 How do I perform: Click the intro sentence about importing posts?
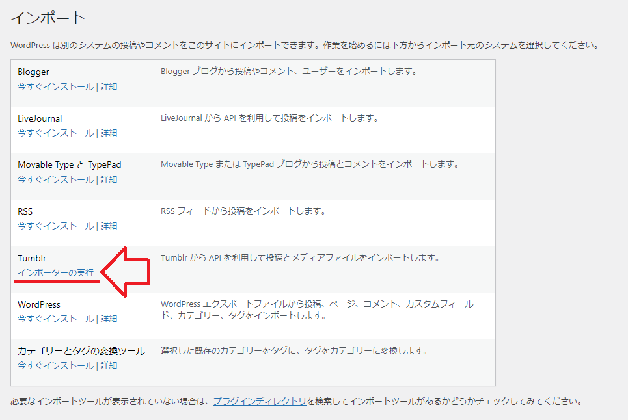point(305,46)
